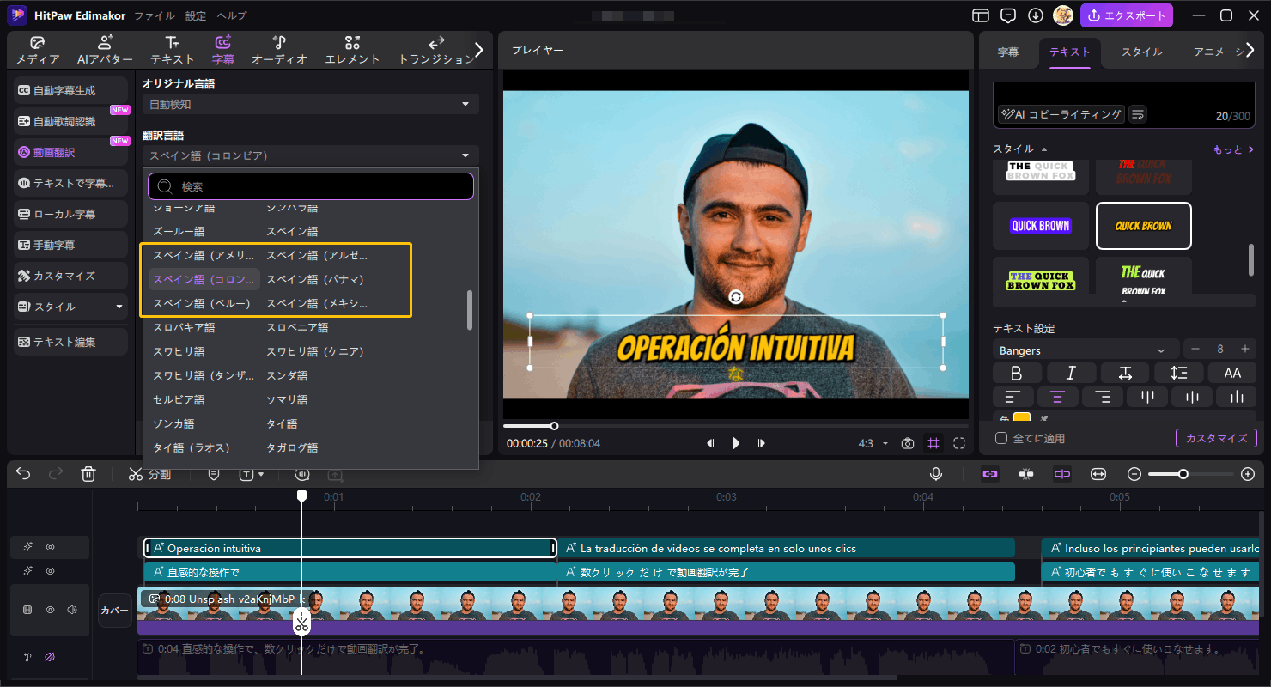Image resolution: width=1271 pixels, height=687 pixels.
Task: Expand the スタイル sidebar item
Action: 70,307
